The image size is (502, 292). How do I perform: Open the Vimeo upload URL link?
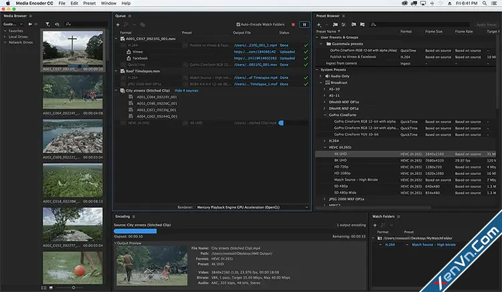point(254,51)
